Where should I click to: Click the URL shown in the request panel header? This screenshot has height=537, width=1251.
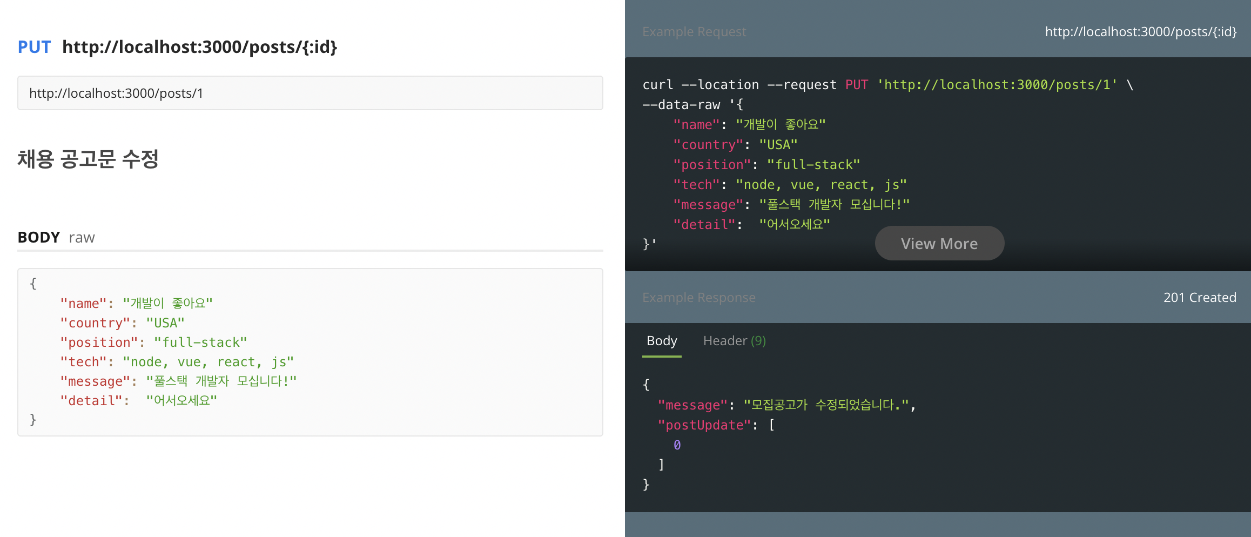click(x=1140, y=31)
